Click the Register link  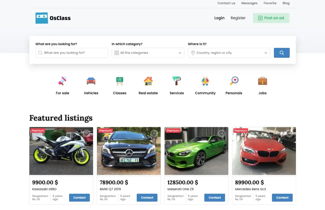(238, 18)
